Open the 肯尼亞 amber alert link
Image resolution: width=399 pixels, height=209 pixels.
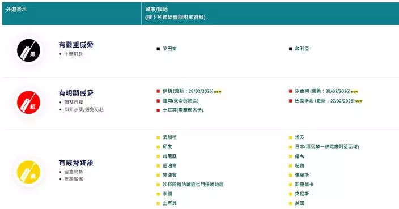click(x=169, y=156)
